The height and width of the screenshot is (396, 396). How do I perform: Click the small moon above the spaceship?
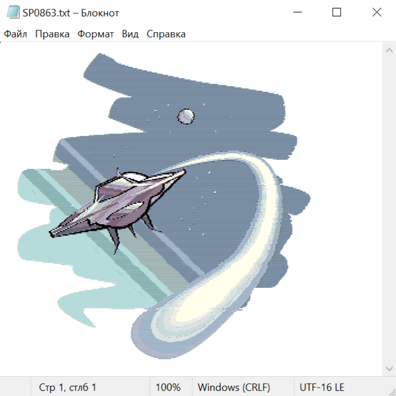pyautogui.click(x=186, y=116)
